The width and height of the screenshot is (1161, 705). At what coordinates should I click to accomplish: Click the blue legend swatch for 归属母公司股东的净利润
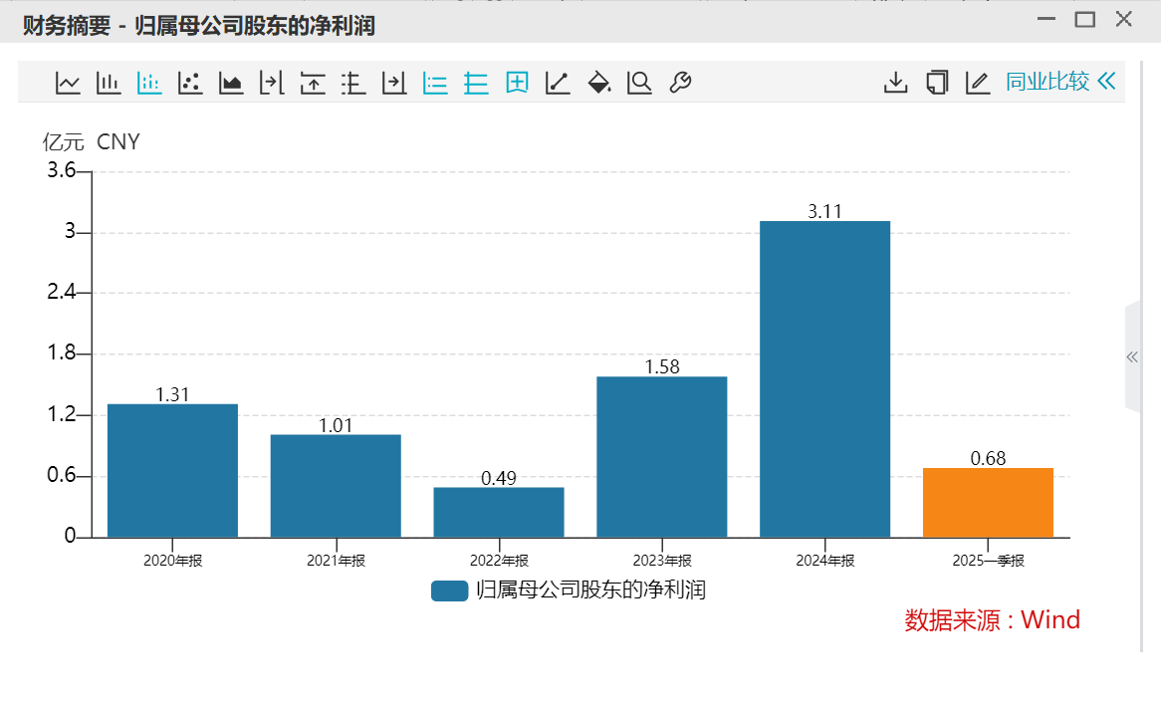coord(449,590)
